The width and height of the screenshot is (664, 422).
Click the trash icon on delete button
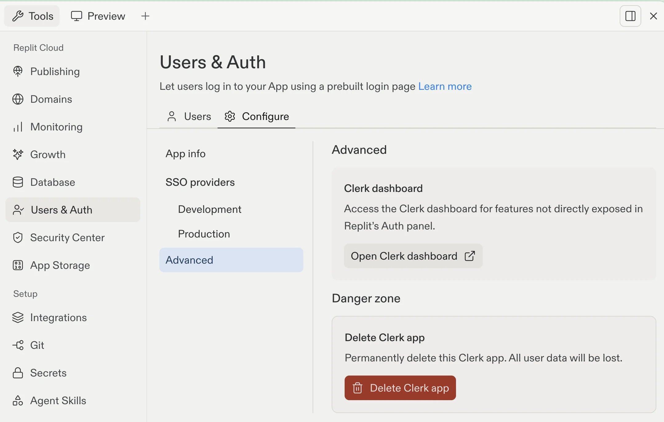[x=358, y=388]
